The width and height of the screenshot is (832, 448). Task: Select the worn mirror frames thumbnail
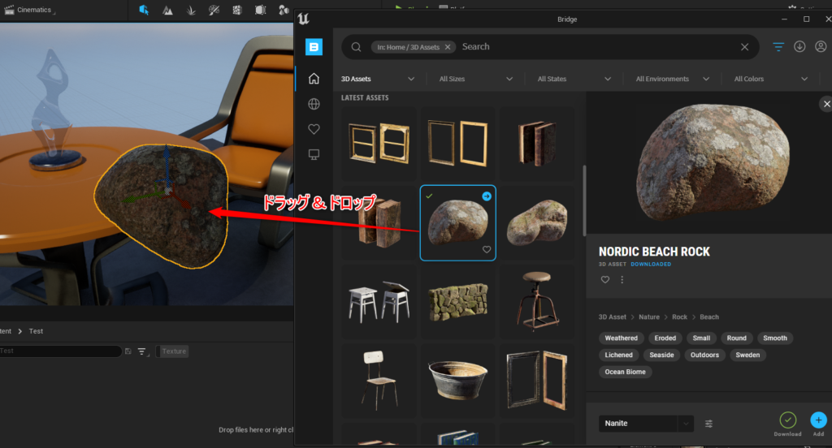click(x=536, y=380)
